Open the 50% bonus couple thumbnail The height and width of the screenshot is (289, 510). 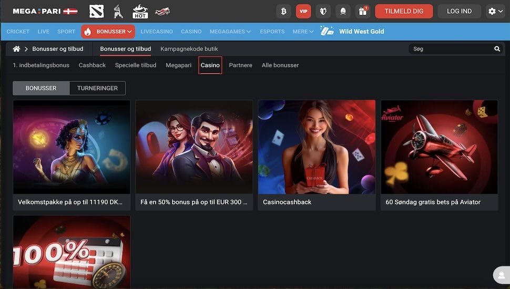pyautogui.click(x=194, y=147)
